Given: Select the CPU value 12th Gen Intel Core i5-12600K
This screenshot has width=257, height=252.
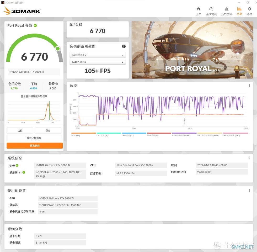Looking at the screenshot, I should point(141,165).
